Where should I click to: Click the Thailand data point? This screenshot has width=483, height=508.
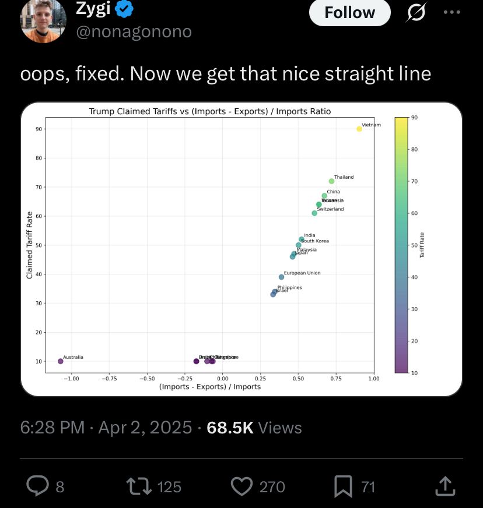[331, 181]
